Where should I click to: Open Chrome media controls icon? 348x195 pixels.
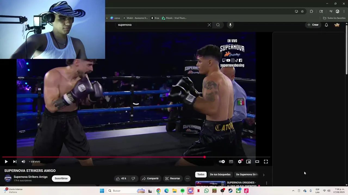click(331, 11)
